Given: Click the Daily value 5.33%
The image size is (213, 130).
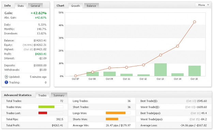Looking at the screenshot, I should [x=42, y=25].
